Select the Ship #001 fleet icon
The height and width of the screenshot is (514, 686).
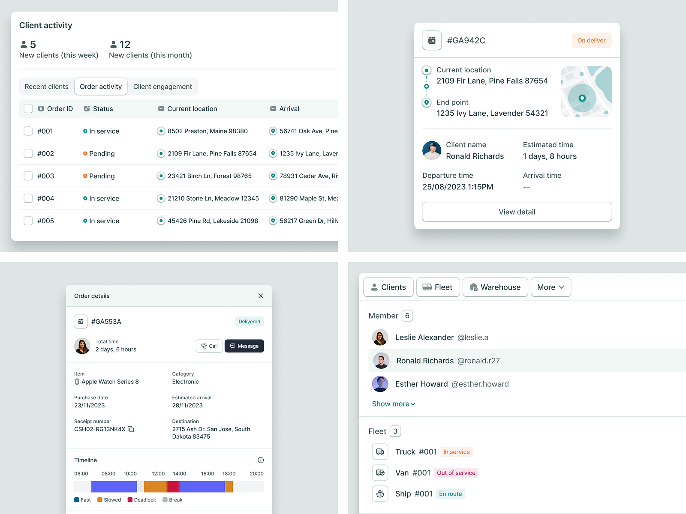tap(380, 493)
